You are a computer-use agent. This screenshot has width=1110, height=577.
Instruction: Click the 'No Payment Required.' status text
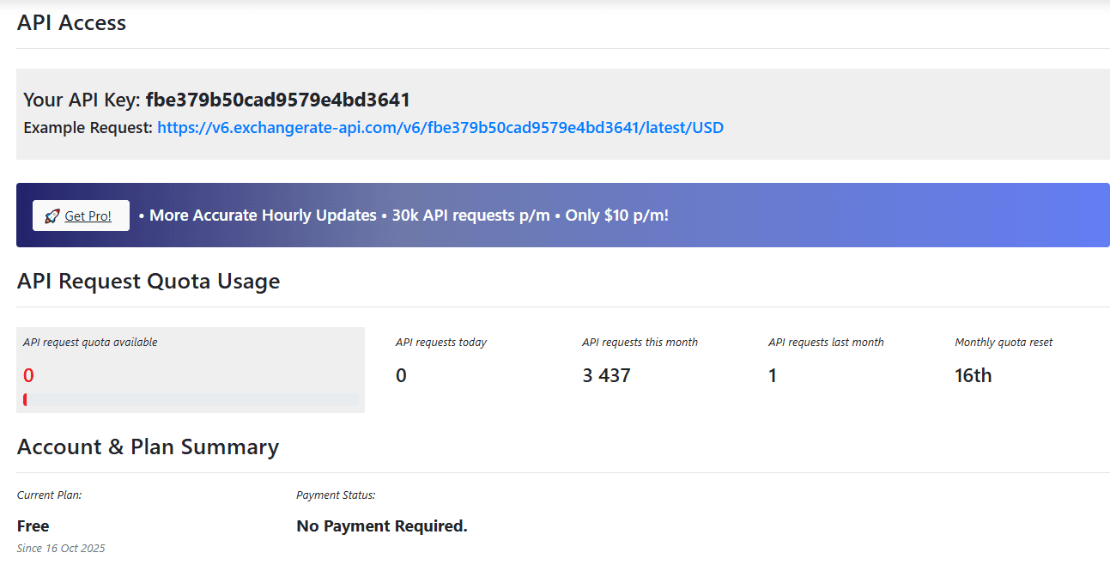(x=381, y=525)
